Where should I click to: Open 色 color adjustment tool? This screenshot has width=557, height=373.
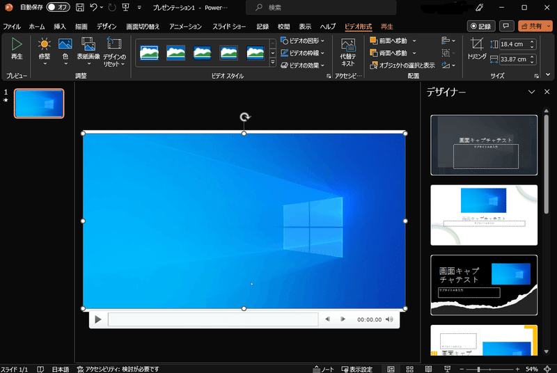[65, 51]
